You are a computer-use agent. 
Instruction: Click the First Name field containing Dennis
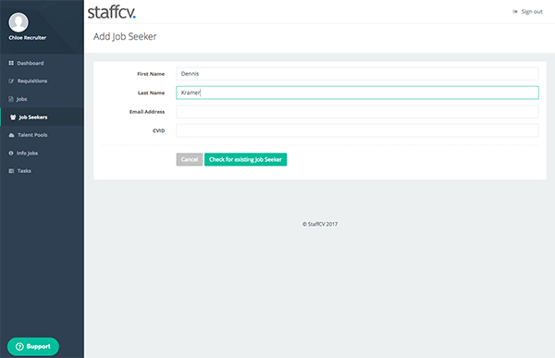[x=357, y=74]
